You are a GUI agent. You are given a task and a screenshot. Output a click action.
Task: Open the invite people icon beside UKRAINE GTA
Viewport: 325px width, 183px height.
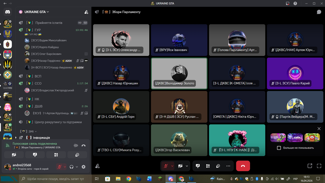pos(86,12)
